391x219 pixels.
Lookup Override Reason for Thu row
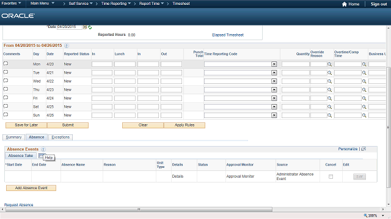pyautogui.click(x=330, y=89)
